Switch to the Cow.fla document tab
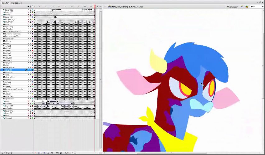265x155 pixels. click(x=5, y=3)
